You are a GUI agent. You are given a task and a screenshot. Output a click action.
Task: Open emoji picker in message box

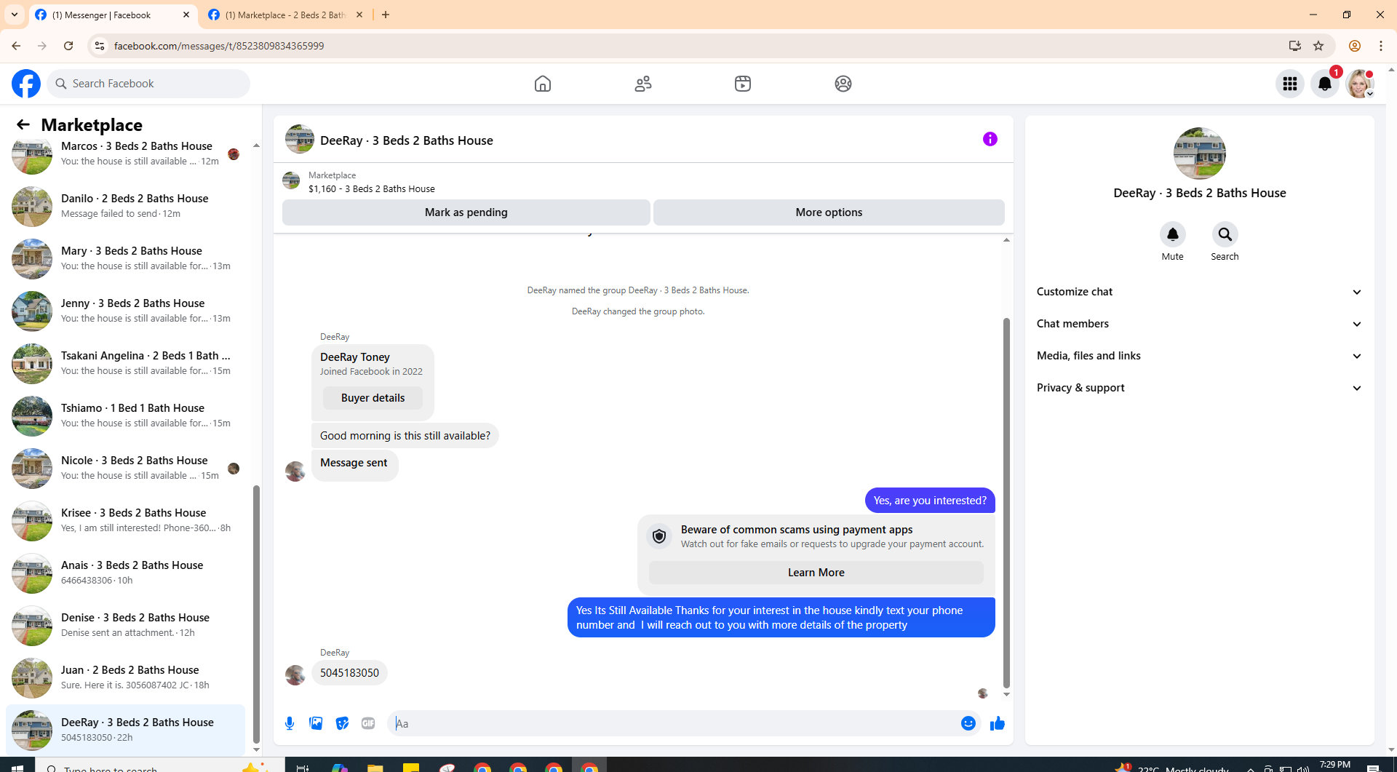[968, 723]
